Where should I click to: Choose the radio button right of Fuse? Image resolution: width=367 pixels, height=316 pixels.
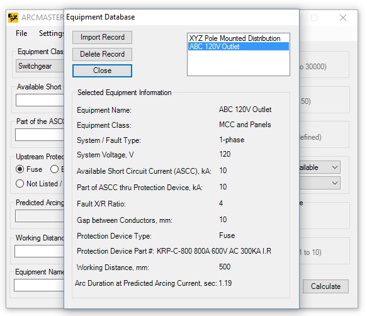54,169
